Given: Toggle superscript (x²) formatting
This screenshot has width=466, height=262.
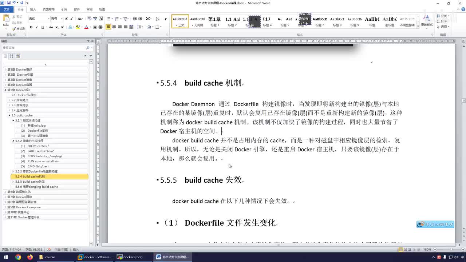Looking at the screenshot, I should 63,27.
